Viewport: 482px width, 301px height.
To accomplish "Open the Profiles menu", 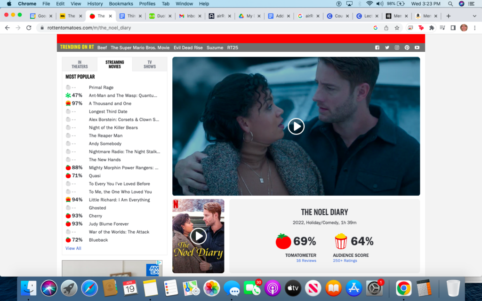I will click(x=147, y=4).
